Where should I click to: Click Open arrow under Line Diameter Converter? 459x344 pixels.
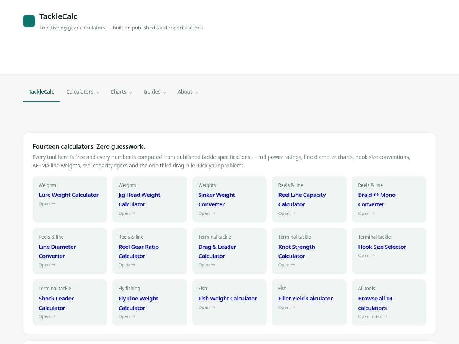(x=47, y=265)
